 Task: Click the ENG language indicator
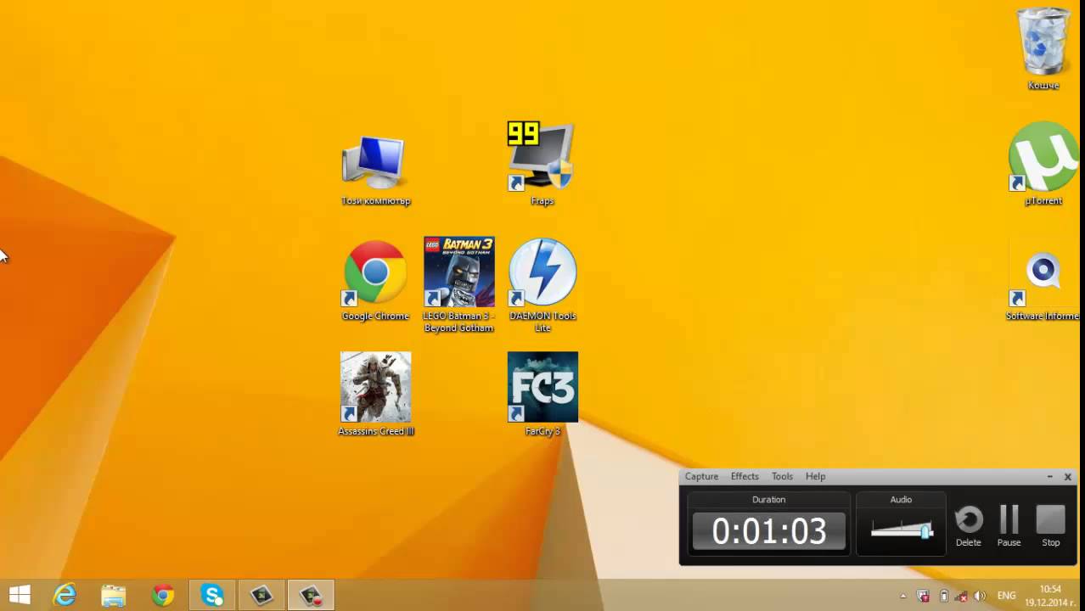[x=1006, y=596]
